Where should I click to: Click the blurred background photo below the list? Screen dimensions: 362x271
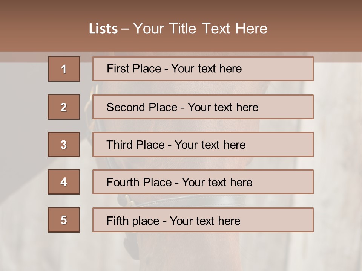[226, 252]
